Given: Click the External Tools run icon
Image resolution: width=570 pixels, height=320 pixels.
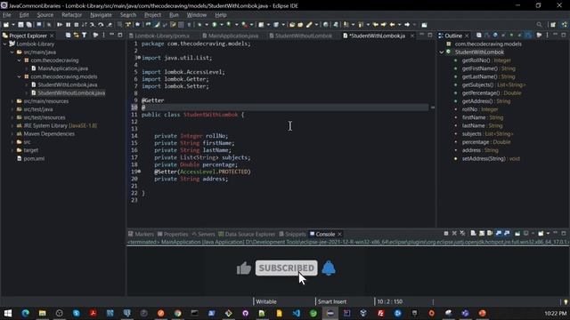Looking at the screenshot, I should (x=244, y=25).
